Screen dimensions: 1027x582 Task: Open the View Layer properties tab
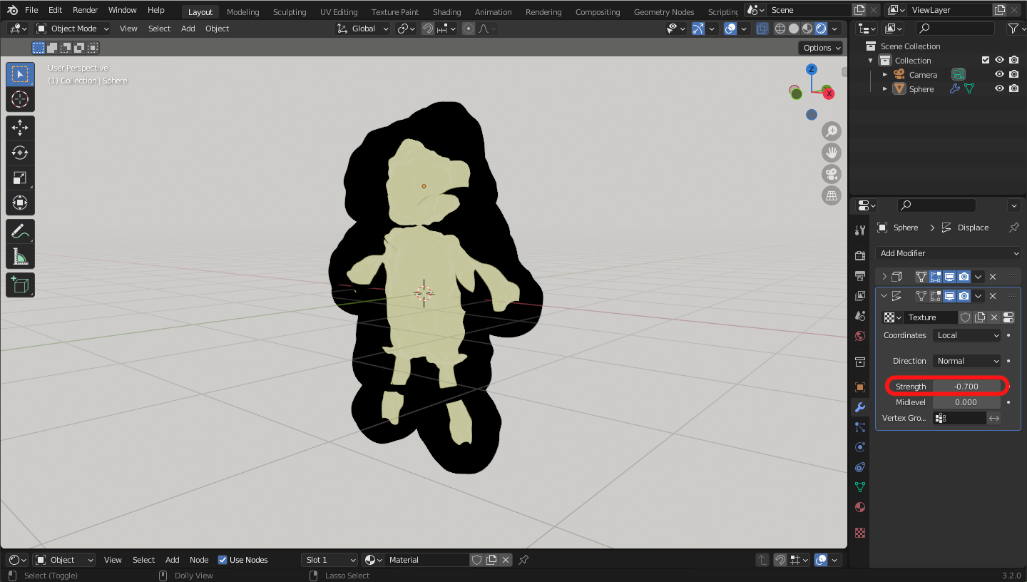860,295
